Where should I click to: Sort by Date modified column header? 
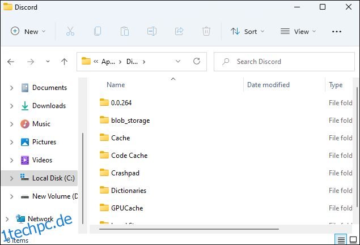(268, 85)
